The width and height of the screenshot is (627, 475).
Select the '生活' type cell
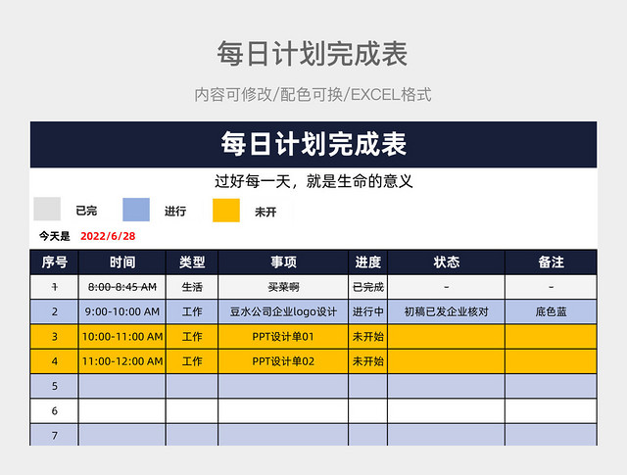pos(192,287)
